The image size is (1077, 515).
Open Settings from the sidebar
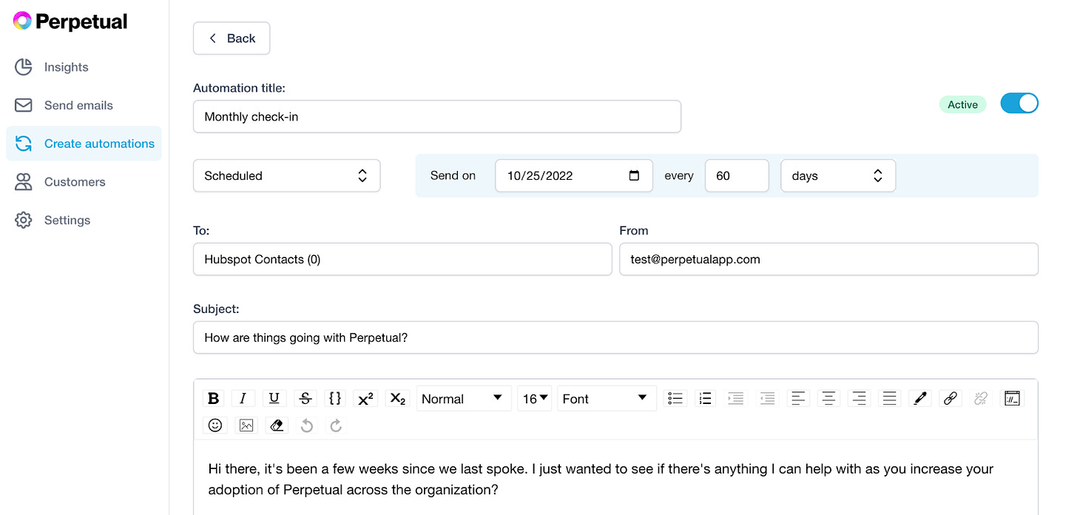(x=53, y=221)
